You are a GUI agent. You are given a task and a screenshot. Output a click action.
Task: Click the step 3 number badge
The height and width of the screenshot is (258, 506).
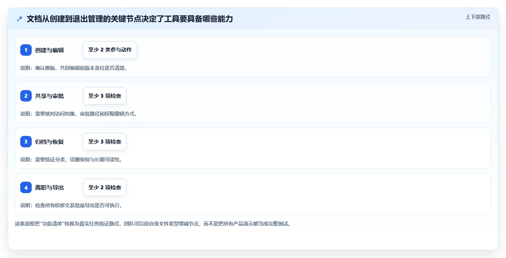coord(26,142)
